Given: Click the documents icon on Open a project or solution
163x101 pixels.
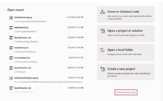Looking at the screenshot, I should click(102, 31).
